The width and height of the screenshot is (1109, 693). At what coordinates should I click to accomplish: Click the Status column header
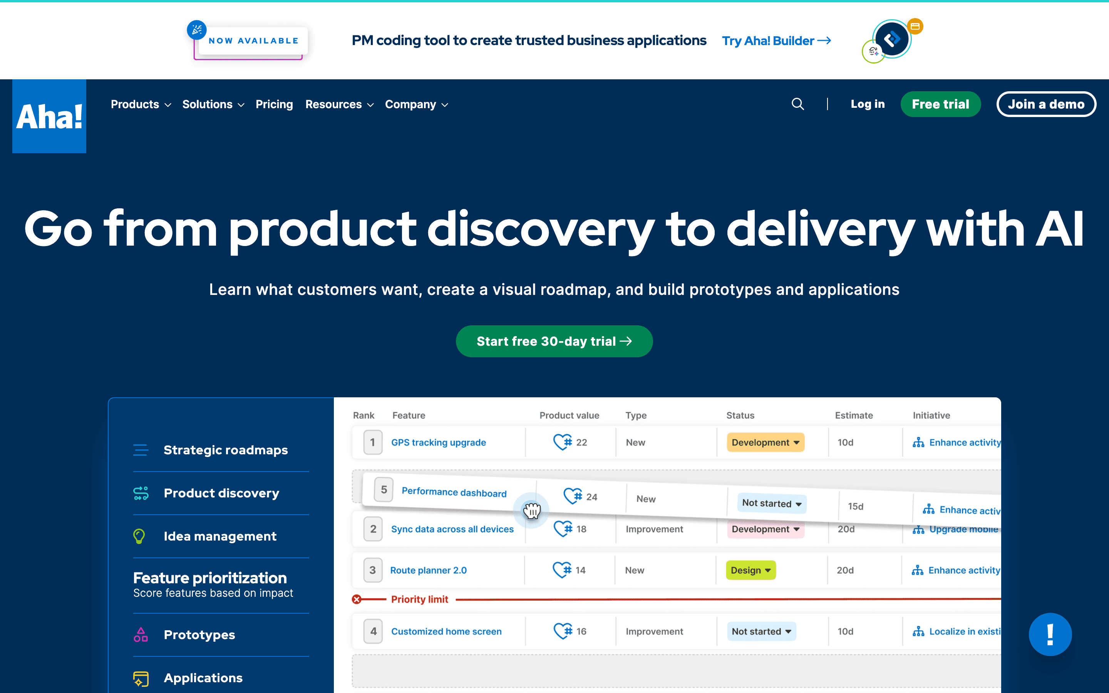coord(740,415)
